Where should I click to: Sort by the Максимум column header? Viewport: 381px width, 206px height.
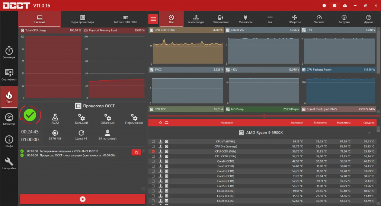(343, 123)
